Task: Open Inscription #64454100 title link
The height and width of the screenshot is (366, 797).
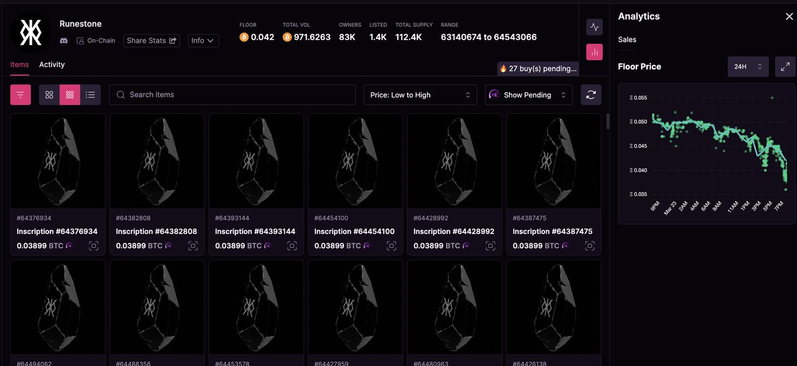Action: tap(355, 231)
